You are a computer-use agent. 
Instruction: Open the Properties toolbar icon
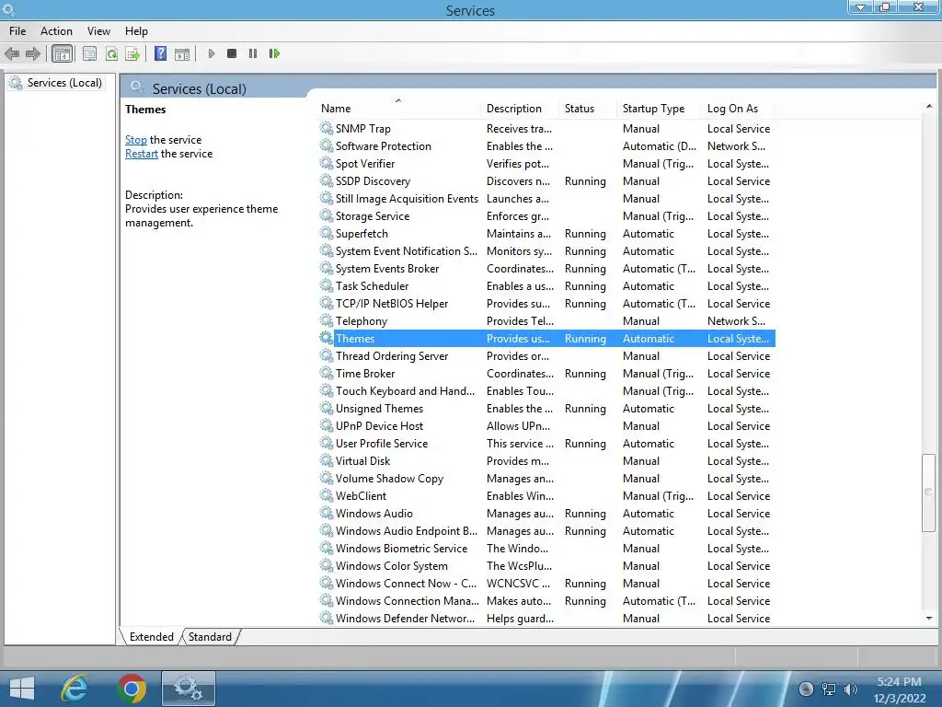(89, 54)
